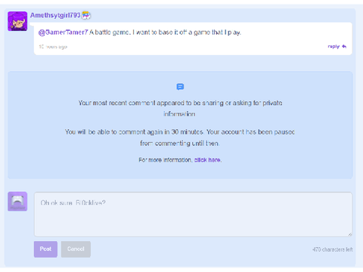
Task: Click the 'sharing or asking for private' text
Action: click(x=242, y=103)
